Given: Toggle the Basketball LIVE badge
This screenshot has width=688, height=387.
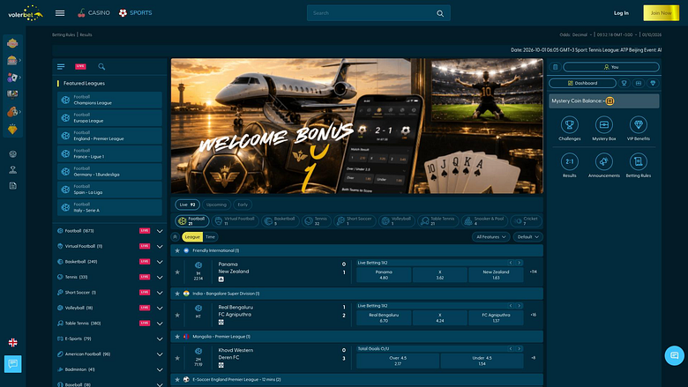Looking at the screenshot, I should click(x=145, y=262).
